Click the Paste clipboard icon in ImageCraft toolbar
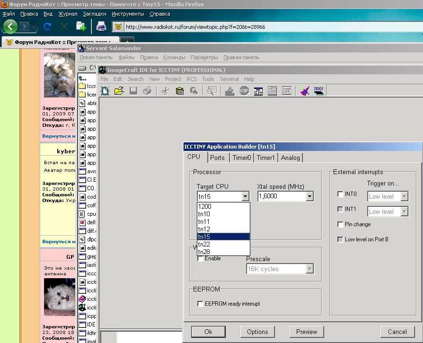This screenshot has height=343, width=423. click(179, 91)
